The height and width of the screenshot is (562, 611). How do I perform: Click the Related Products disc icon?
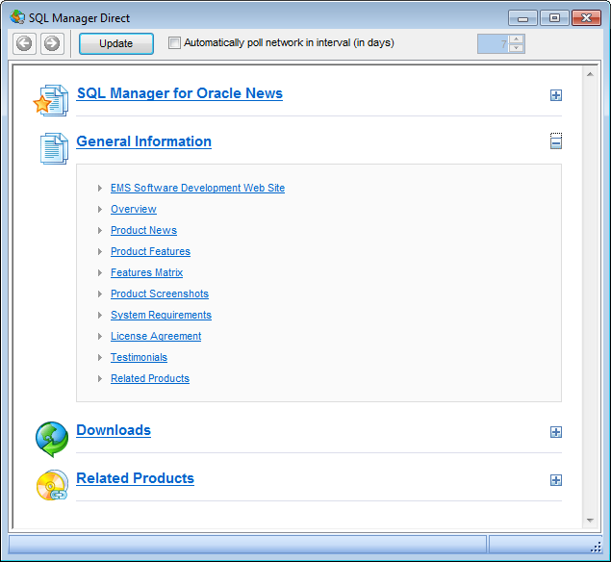click(x=52, y=485)
